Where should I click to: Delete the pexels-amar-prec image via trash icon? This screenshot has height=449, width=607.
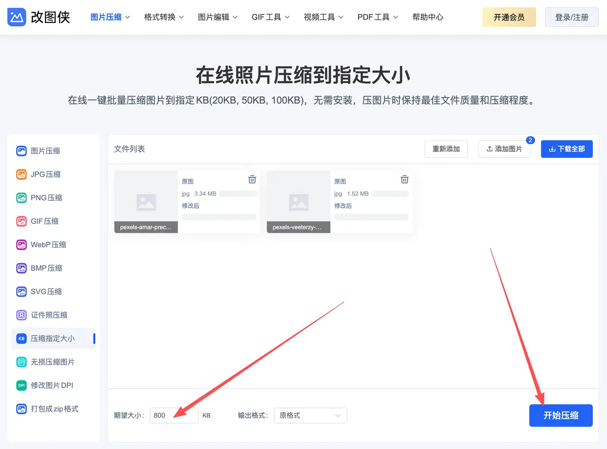pos(252,180)
